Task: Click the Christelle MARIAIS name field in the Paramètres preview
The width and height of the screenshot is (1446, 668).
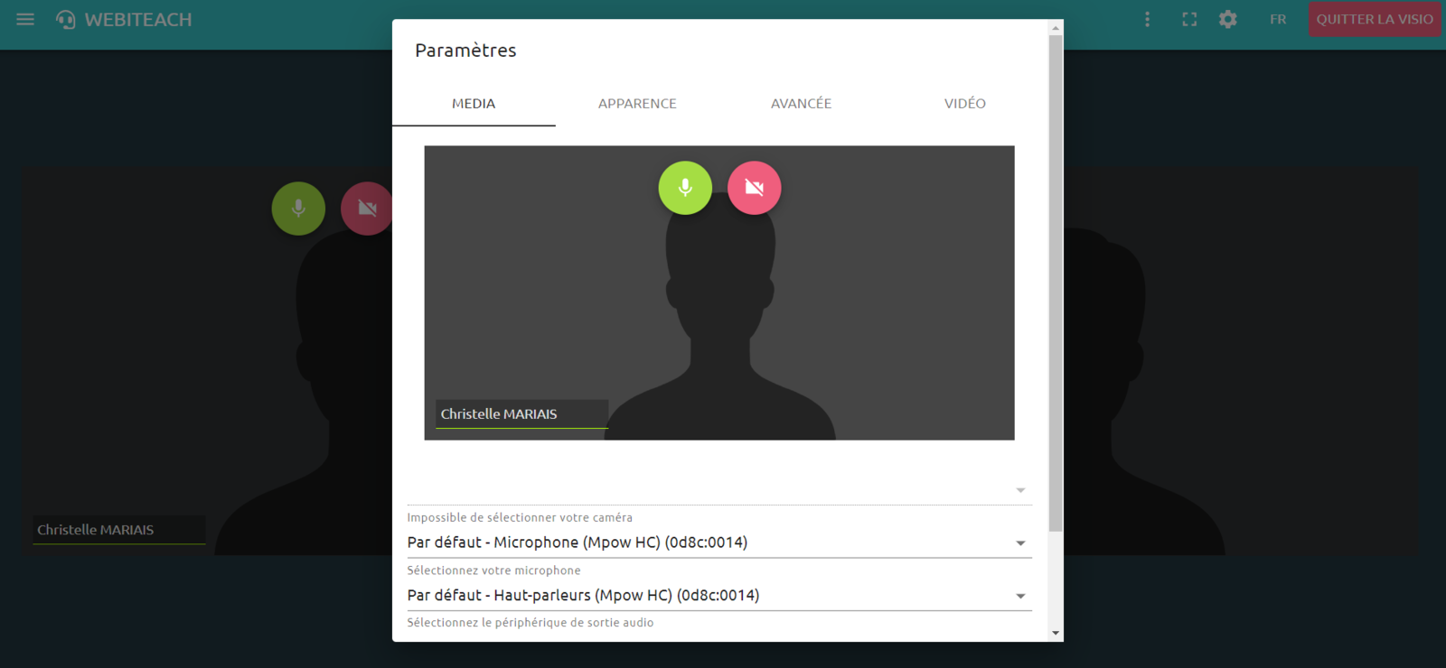Action: (x=521, y=414)
